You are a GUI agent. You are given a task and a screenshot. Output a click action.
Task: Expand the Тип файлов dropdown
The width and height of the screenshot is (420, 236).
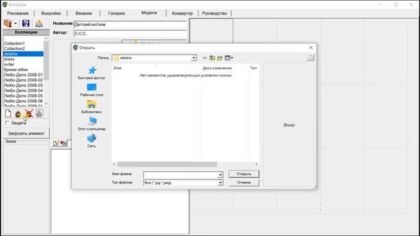tap(220, 183)
